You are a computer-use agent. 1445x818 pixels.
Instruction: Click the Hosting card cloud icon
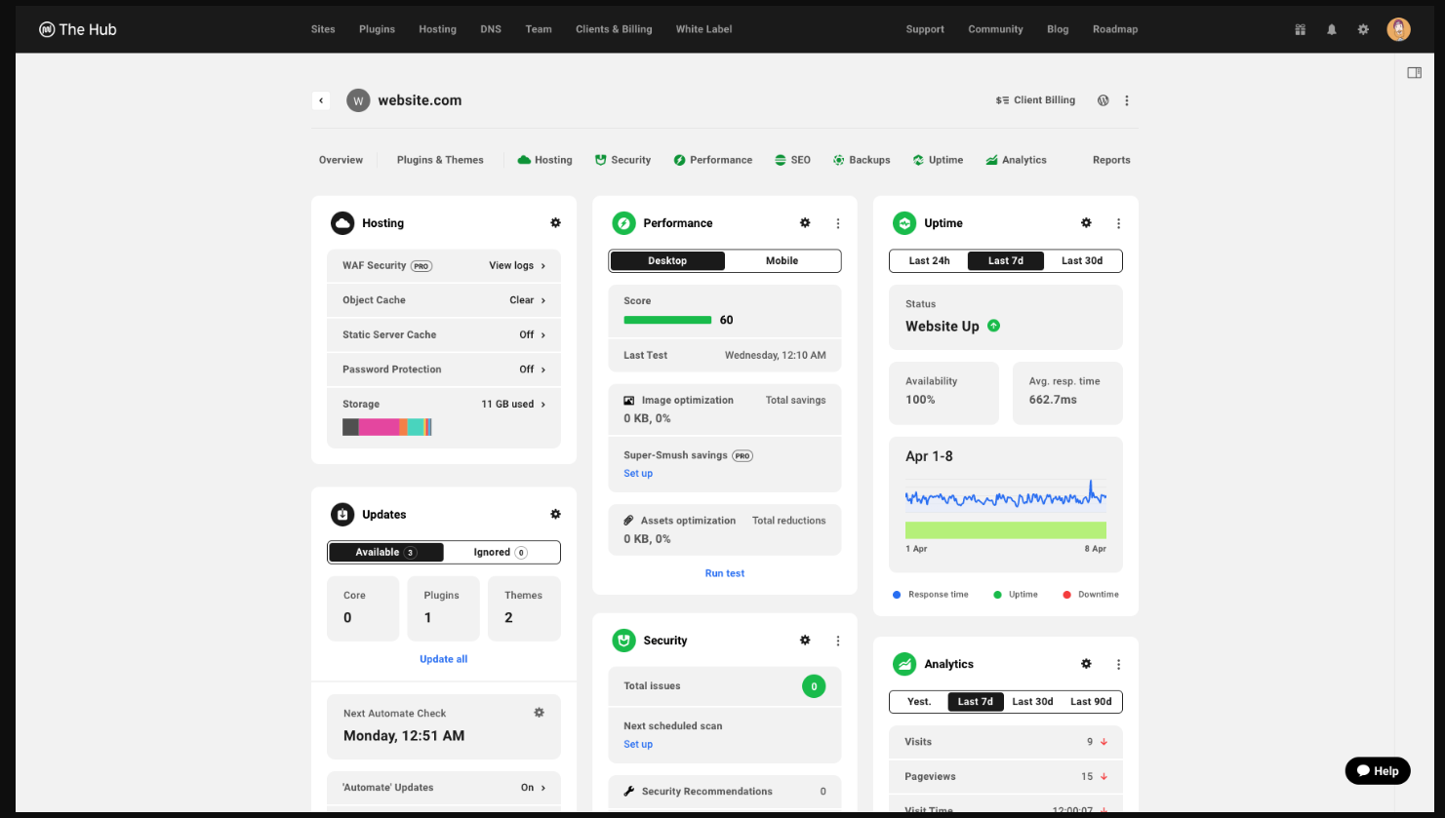[x=342, y=222]
